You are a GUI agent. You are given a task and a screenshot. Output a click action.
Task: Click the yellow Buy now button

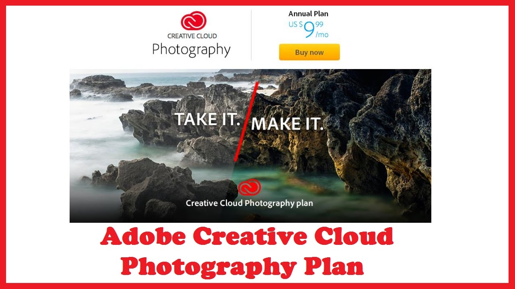click(309, 52)
